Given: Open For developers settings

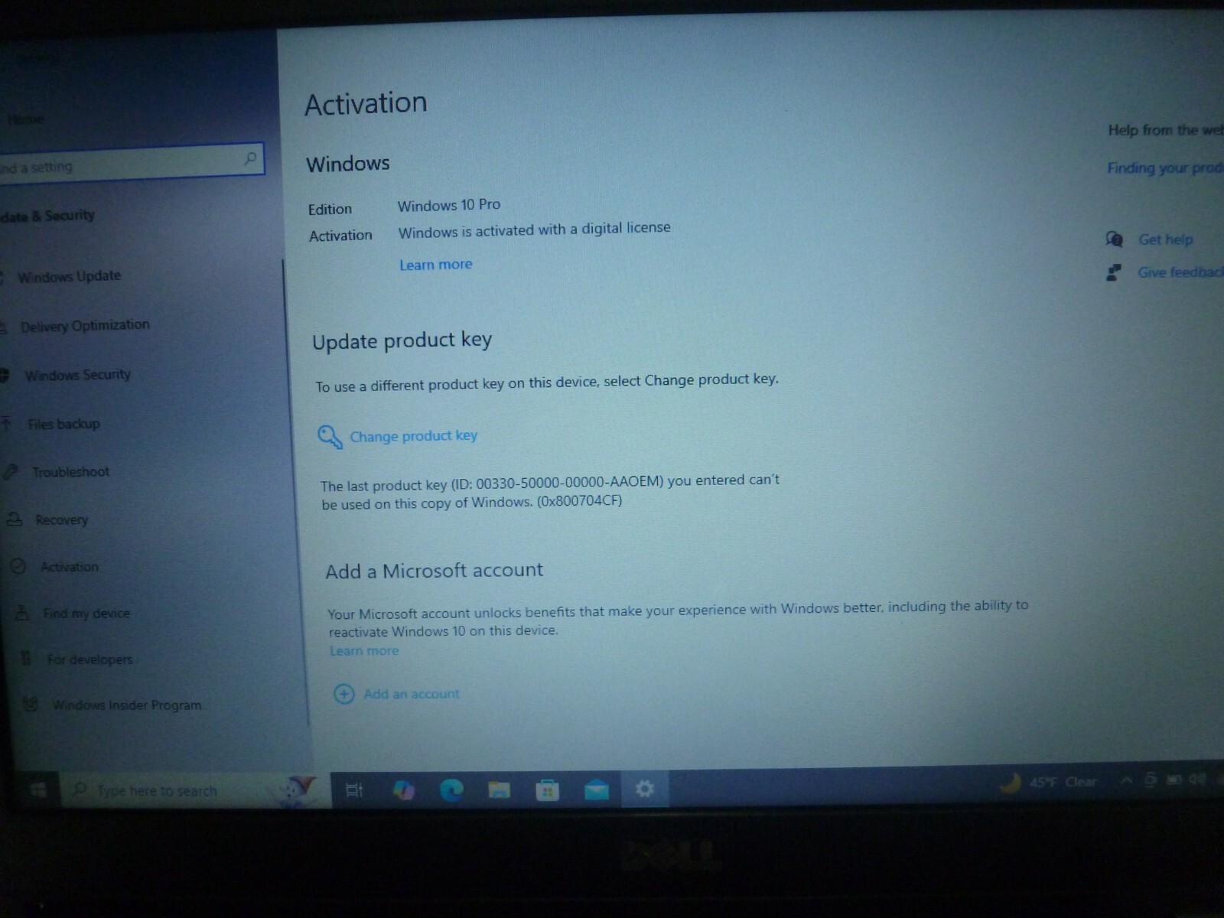Looking at the screenshot, I should pos(90,659).
